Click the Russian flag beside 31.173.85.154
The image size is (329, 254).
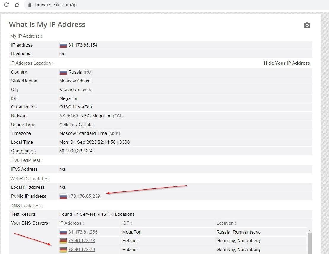click(x=63, y=45)
